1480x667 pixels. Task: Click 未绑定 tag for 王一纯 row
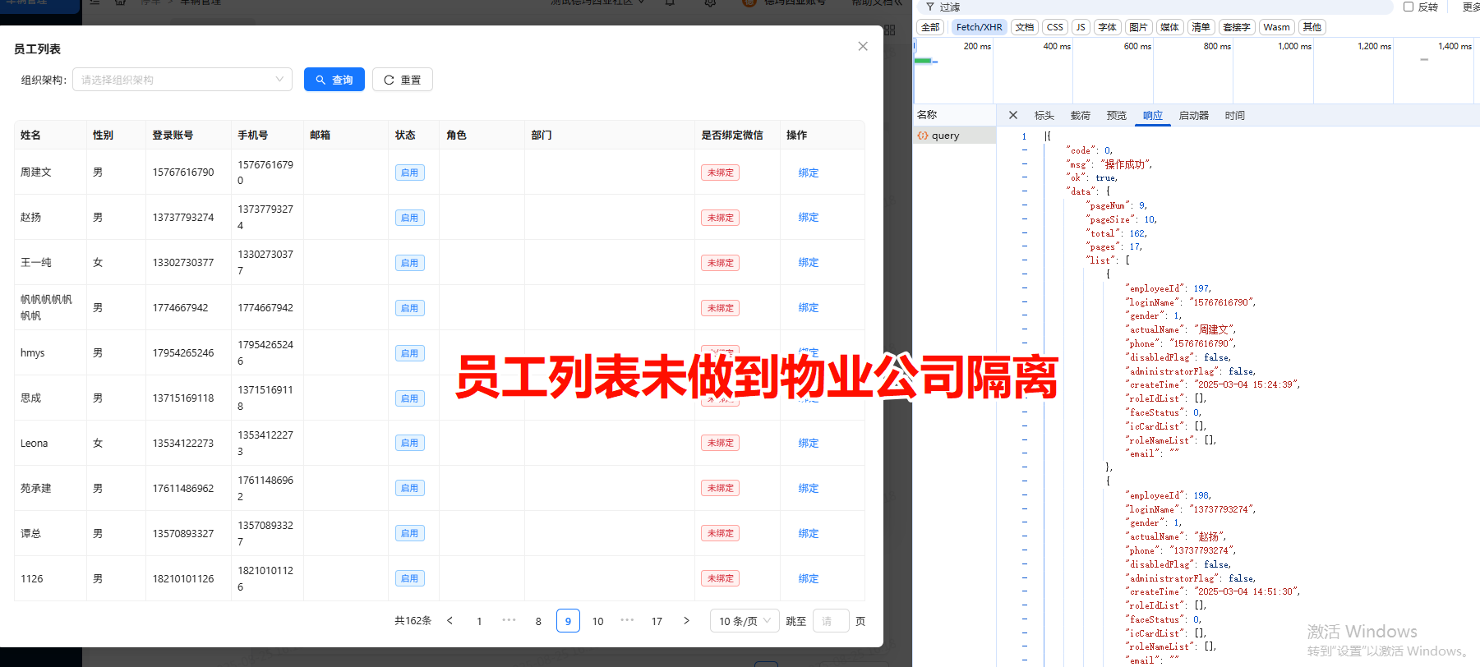point(720,263)
